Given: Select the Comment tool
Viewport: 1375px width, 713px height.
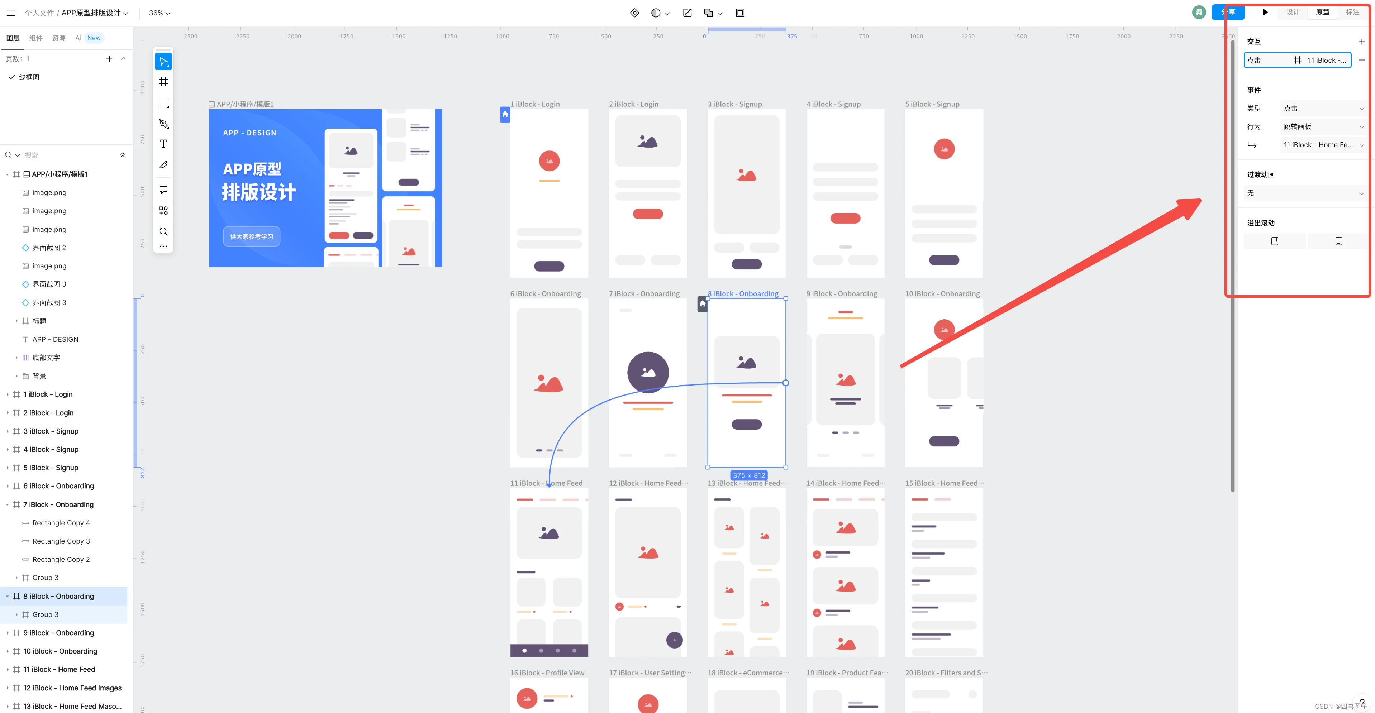Looking at the screenshot, I should pyautogui.click(x=163, y=190).
